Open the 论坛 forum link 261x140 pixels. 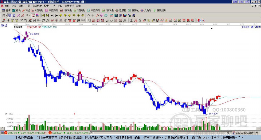coord(241,2)
